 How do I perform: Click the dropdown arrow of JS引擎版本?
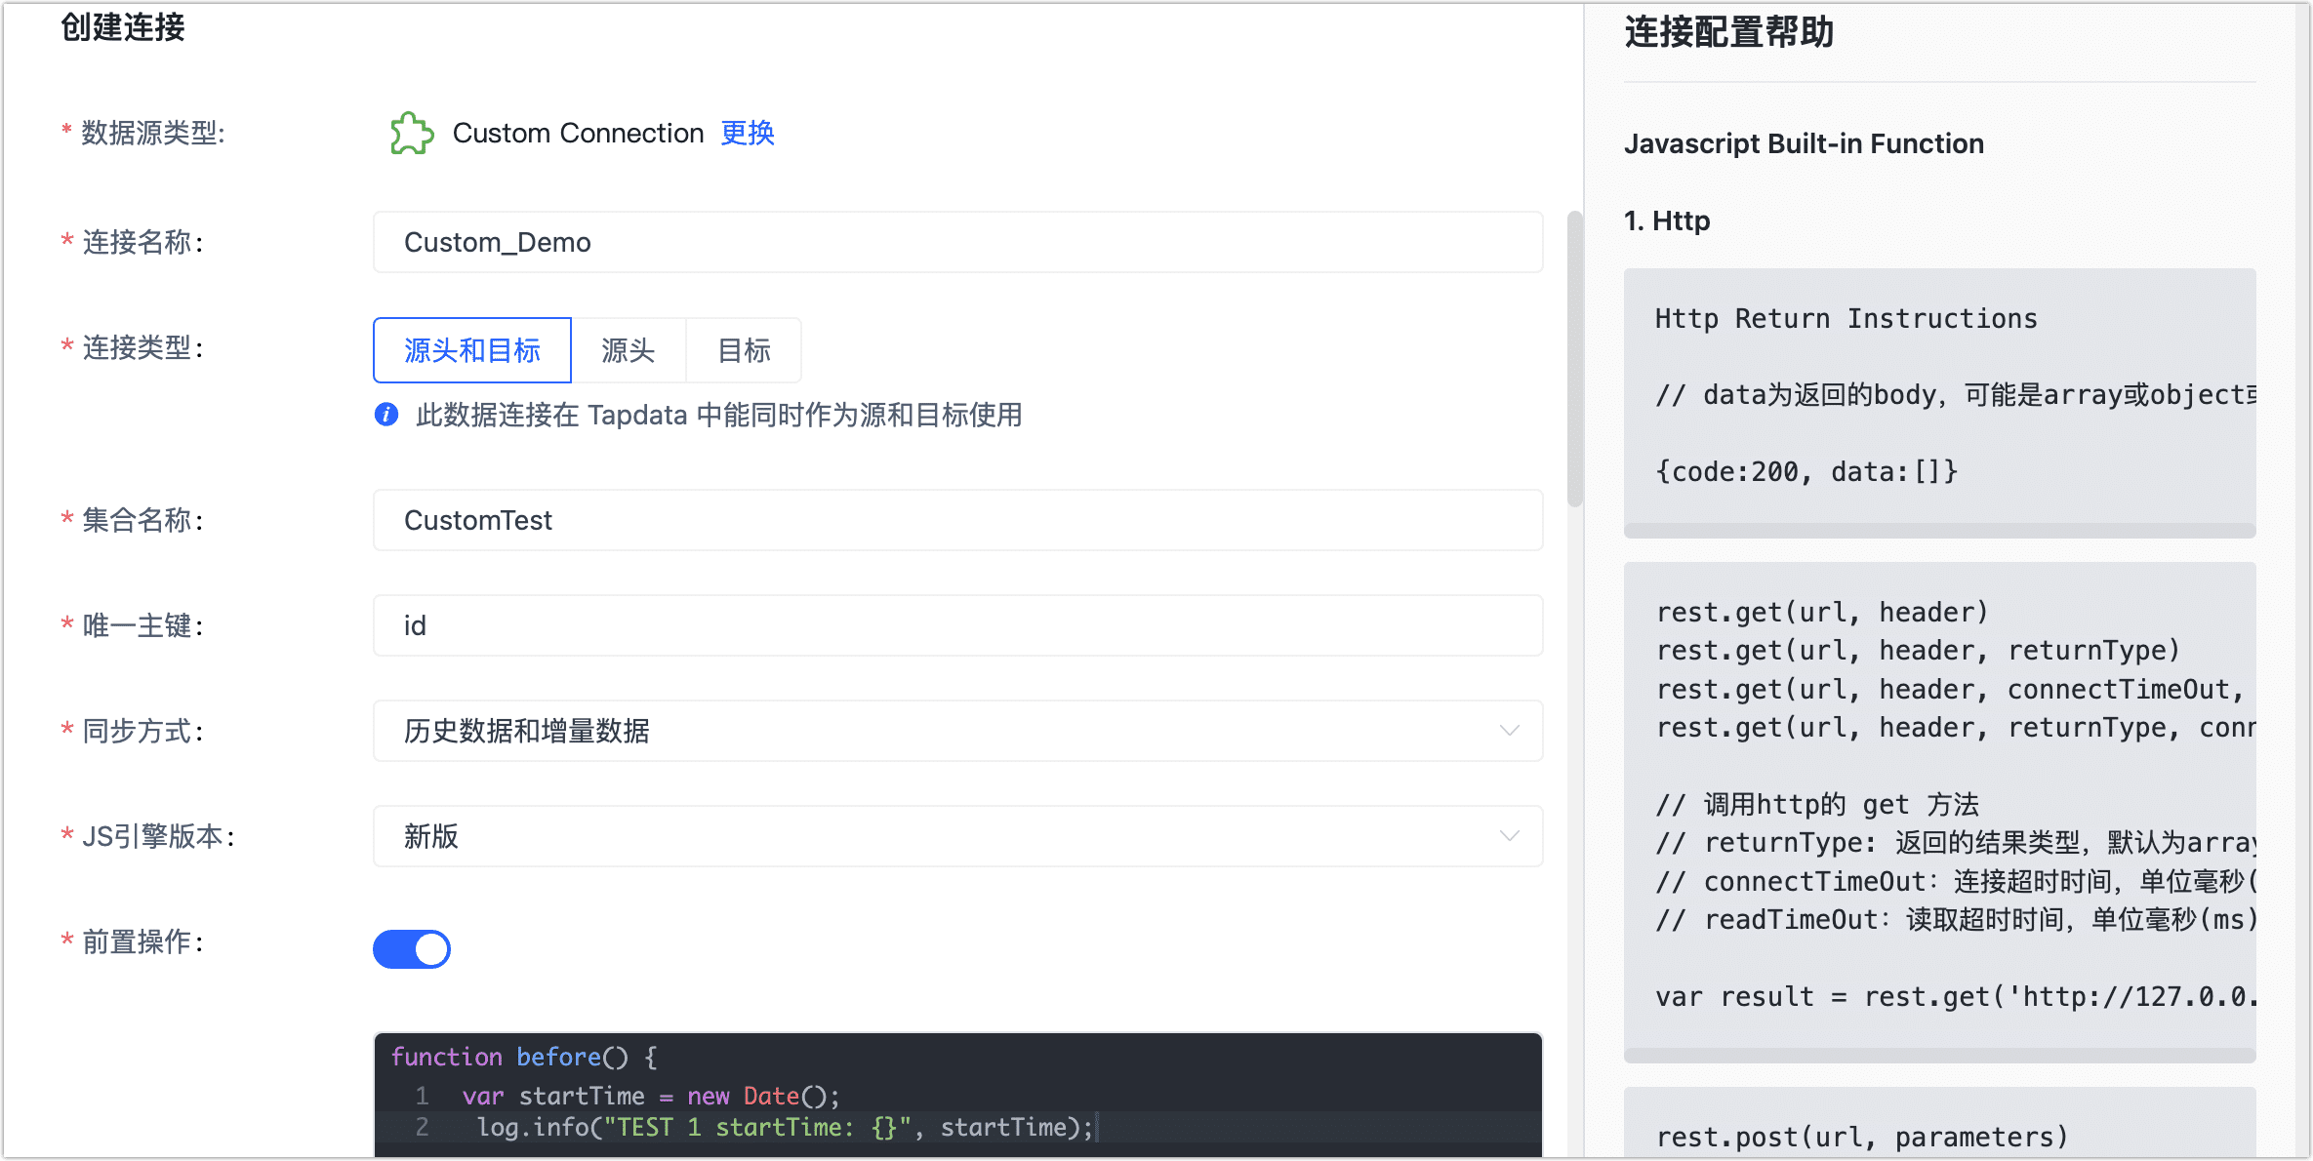click(1509, 836)
